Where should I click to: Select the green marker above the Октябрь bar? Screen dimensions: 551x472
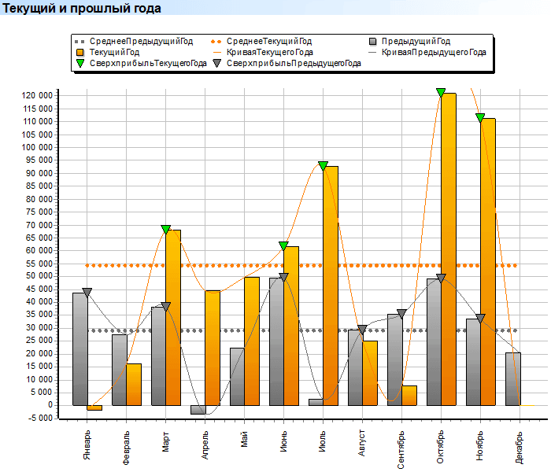pyautogui.click(x=441, y=93)
